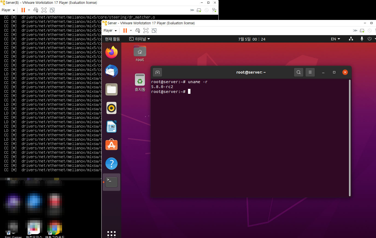This screenshot has height=238, width=376.
Task: Click removable devices chevron in Server(B) toolbar
Action: (x=192, y=10)
